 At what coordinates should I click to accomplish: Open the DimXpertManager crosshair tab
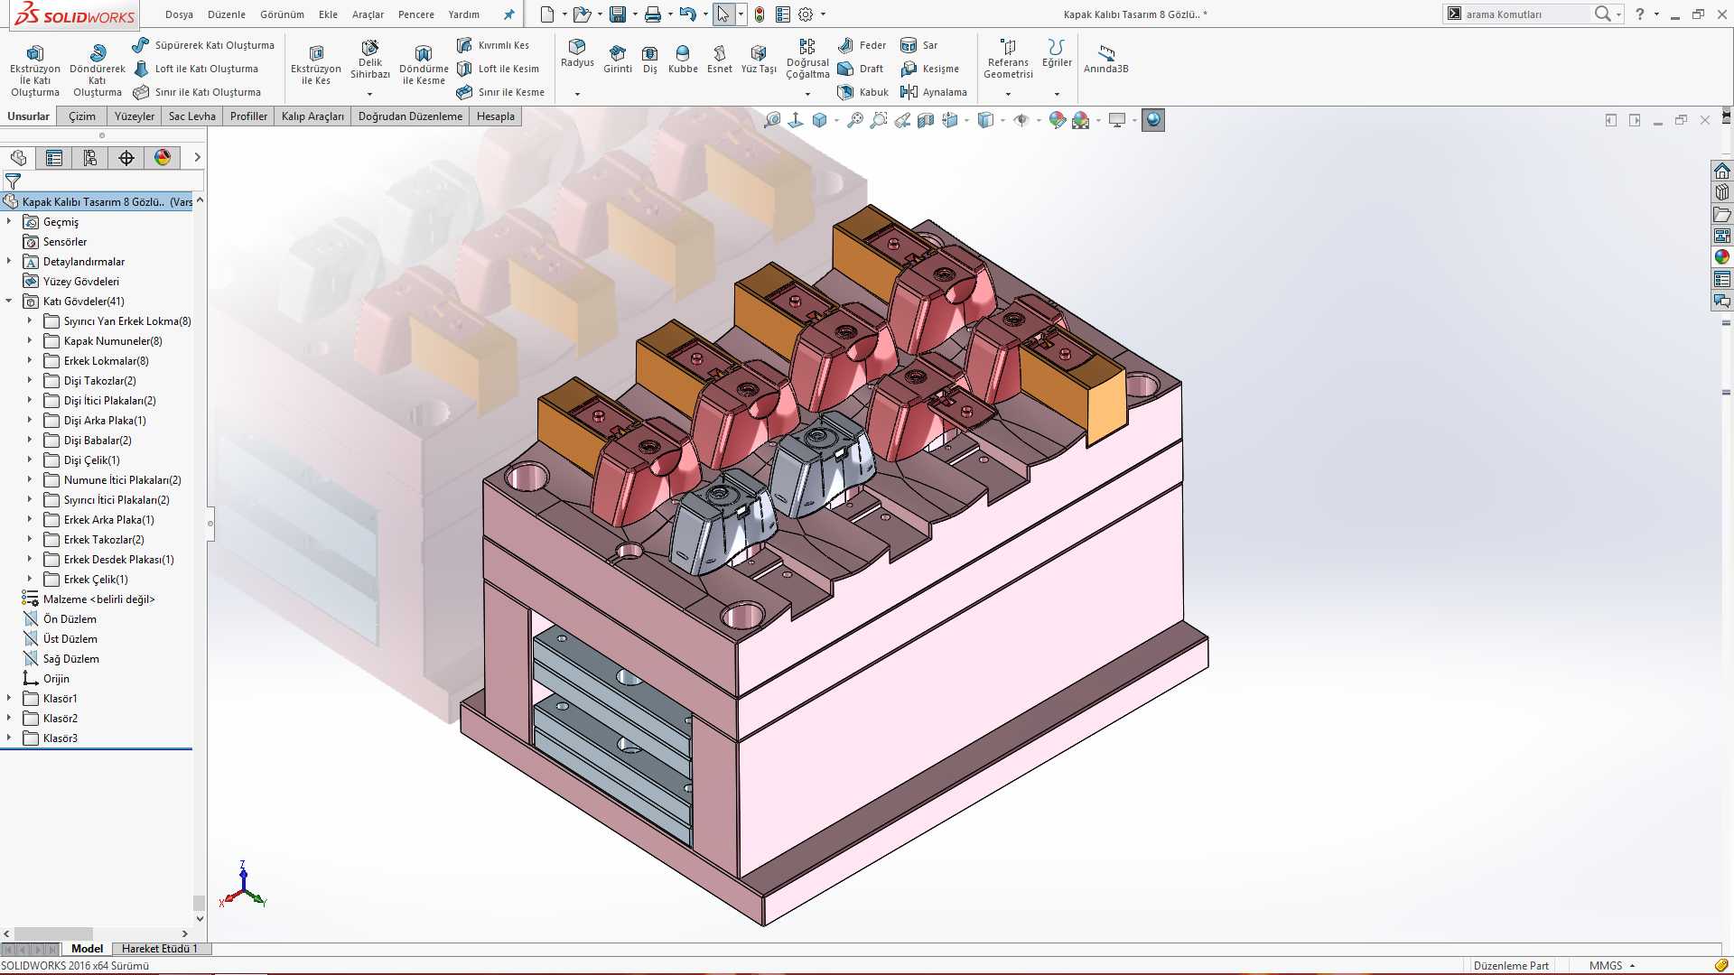click(126, 158)
